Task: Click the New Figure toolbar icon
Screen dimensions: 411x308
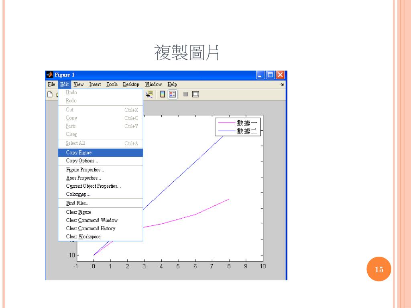Action: 50,94
